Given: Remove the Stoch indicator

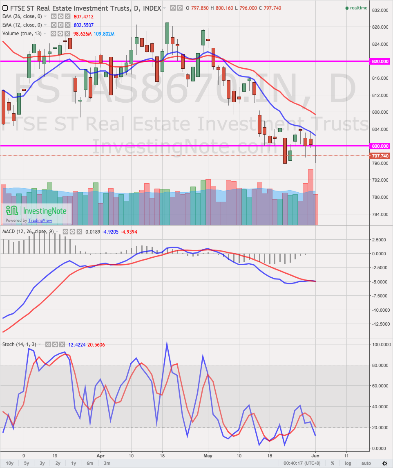Looking at the screenshot, I should pos(62,344).
